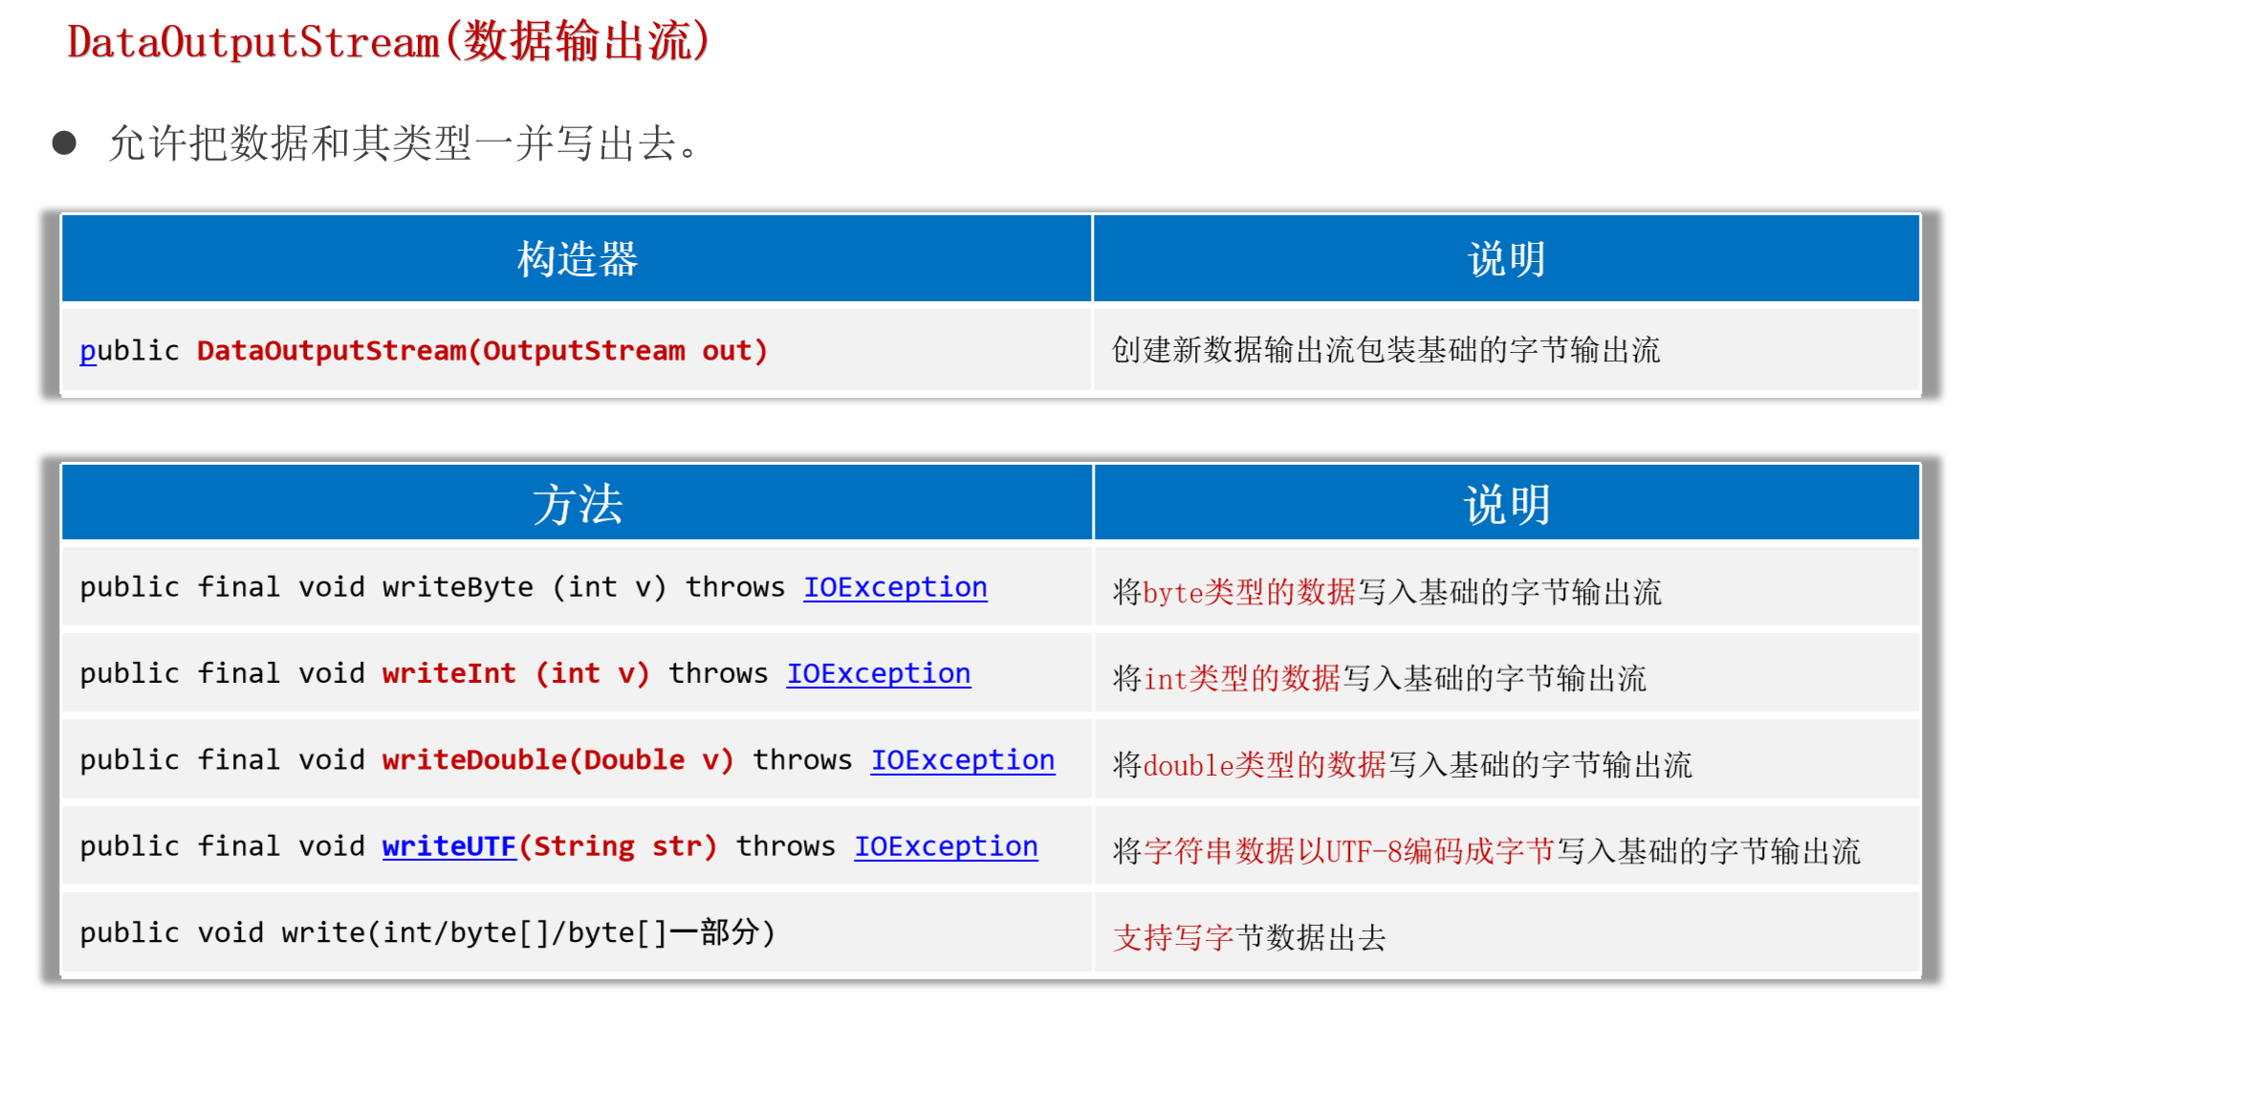Click the IOException link in writeInt row
Image resolution: width=2245 pixels, height=1095 pixels.
[x=878, y=673]
